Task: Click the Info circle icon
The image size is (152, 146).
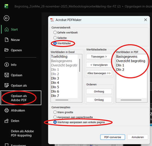Action: (x=7, y=65)
